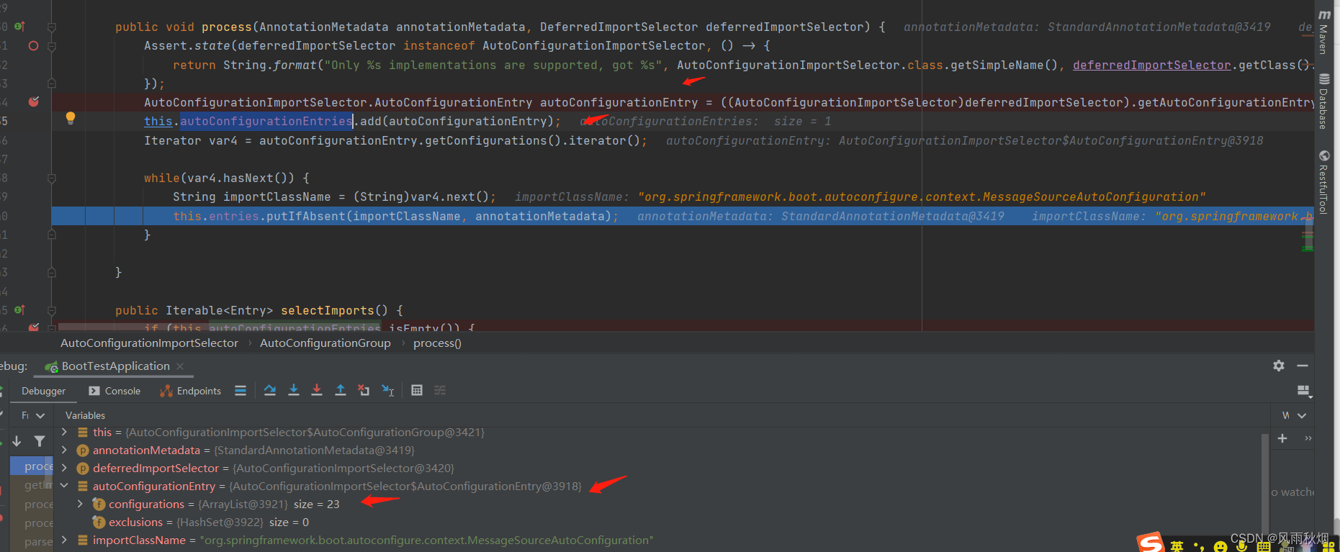Click the red Force Step Into icon

click(317, 390)
